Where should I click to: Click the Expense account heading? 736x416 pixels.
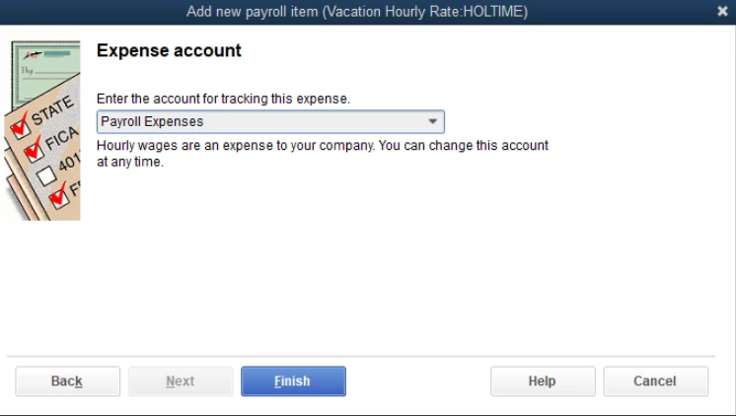coord(169,51)
